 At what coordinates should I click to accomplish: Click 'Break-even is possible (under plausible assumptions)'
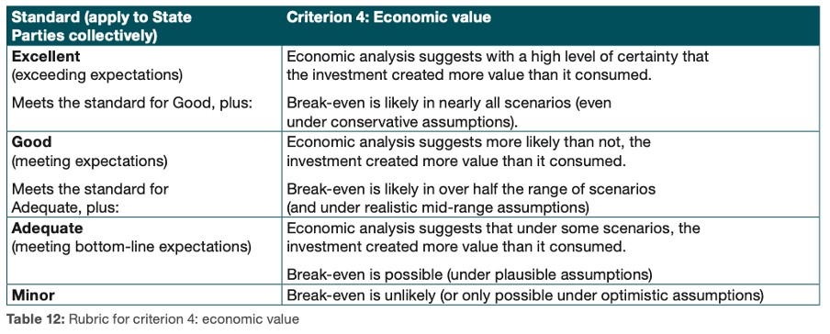pos(468,274)
